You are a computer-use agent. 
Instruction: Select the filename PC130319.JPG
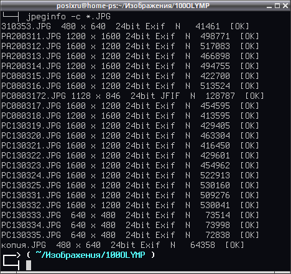(x=31, y=126)
